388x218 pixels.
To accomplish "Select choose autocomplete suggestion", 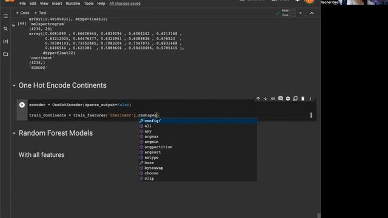I will (x=198, y=173).
